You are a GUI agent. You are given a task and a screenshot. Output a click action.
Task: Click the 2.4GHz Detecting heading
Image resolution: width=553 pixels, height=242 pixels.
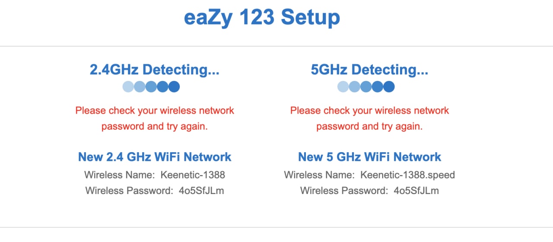pyautogui.click(x=154, y=70)
